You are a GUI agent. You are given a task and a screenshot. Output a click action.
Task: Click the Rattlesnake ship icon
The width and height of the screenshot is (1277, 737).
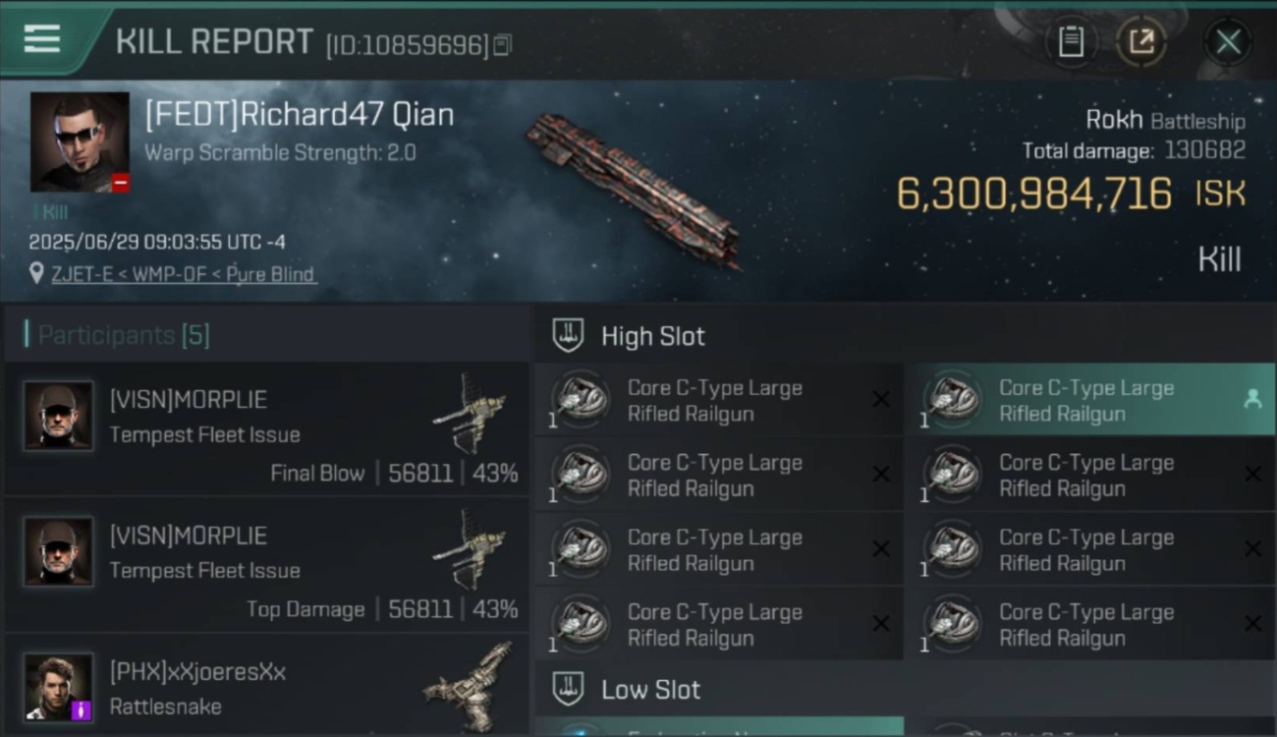click(x=470, y=686)
